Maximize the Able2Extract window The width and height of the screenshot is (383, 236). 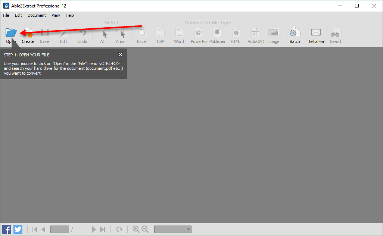click(357, 6)
